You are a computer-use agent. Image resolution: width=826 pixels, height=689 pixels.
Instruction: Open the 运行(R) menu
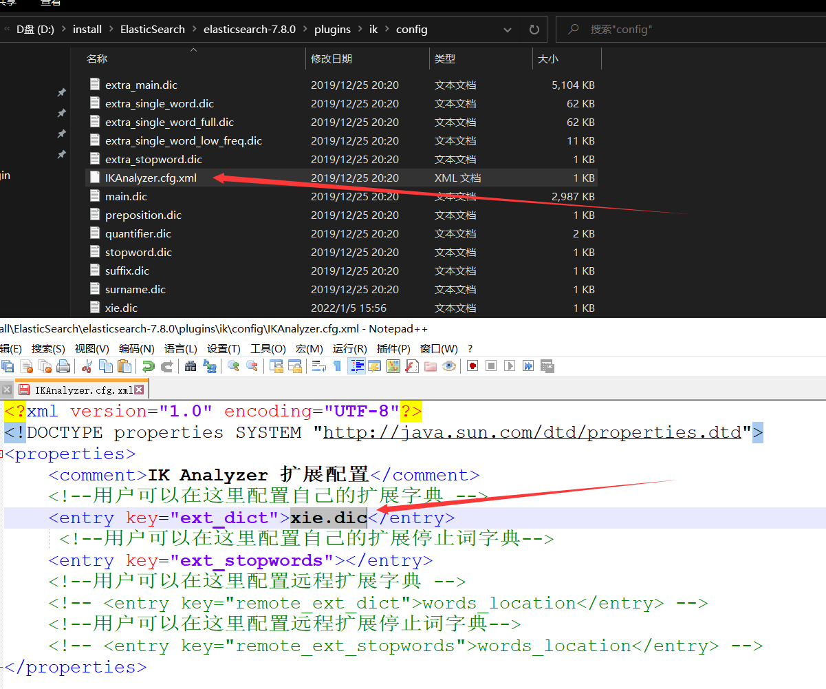(350, 349)
